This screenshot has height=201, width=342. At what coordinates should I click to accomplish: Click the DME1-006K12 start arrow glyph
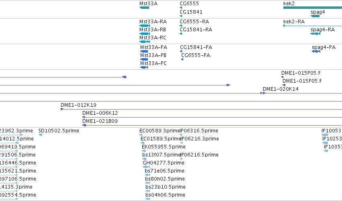click(x=84, y=117)
